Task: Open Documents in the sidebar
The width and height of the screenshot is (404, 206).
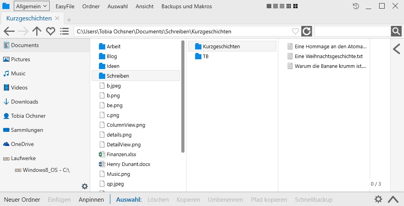Action: coord(45,46)
